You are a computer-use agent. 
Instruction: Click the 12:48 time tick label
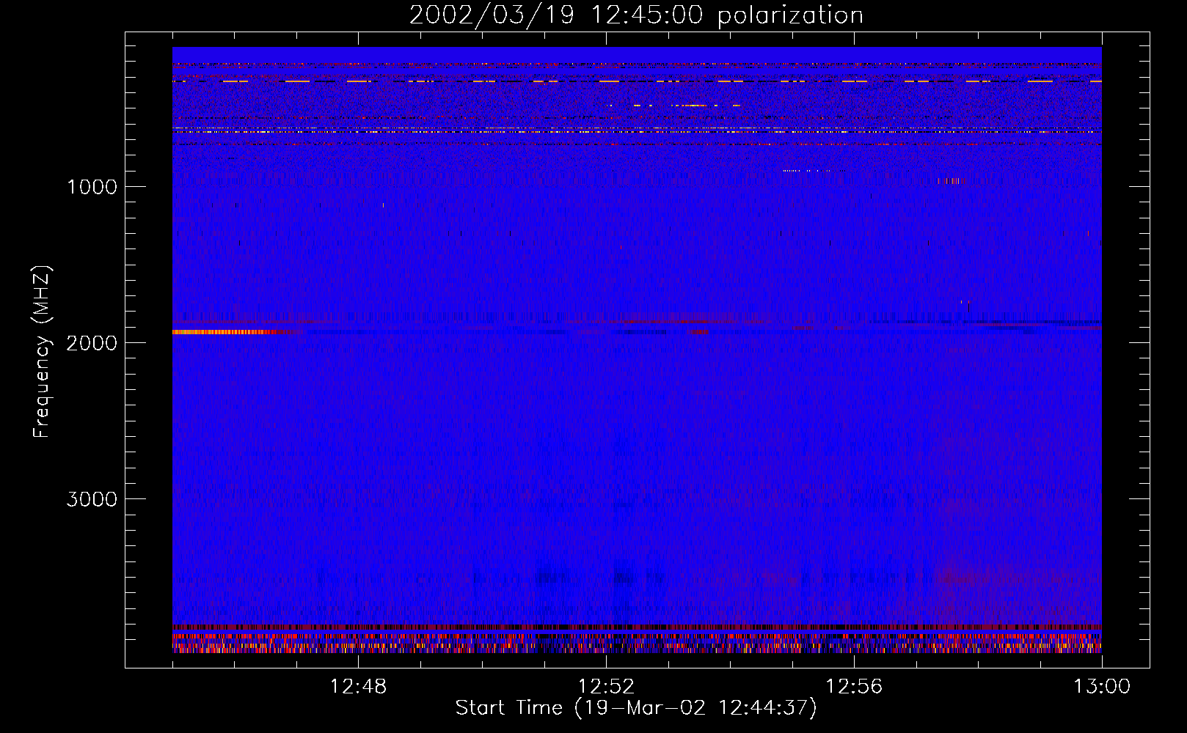pyautogui.click(x=358, y=687)
